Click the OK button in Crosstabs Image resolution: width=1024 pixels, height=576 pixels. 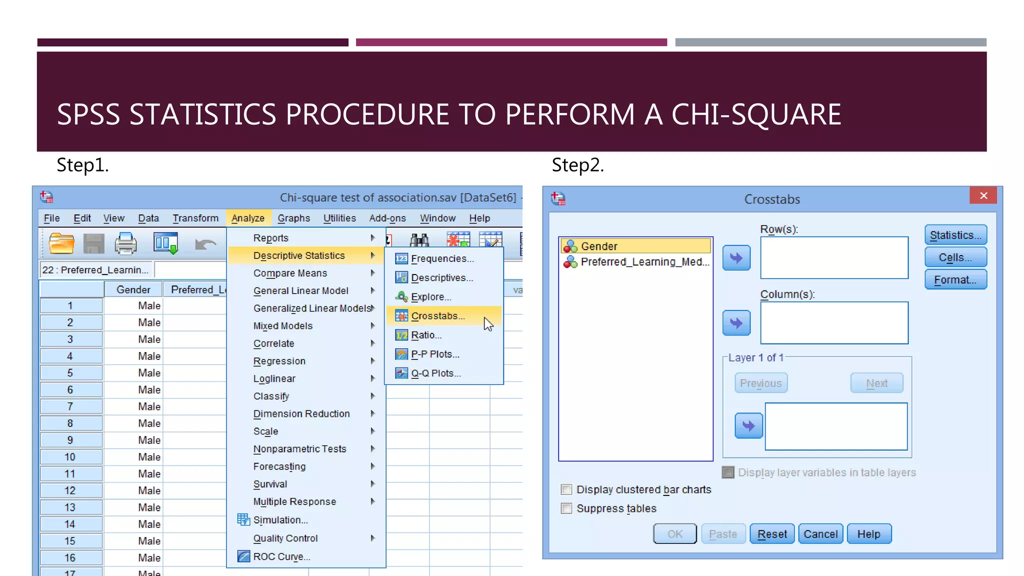point(675,534)
